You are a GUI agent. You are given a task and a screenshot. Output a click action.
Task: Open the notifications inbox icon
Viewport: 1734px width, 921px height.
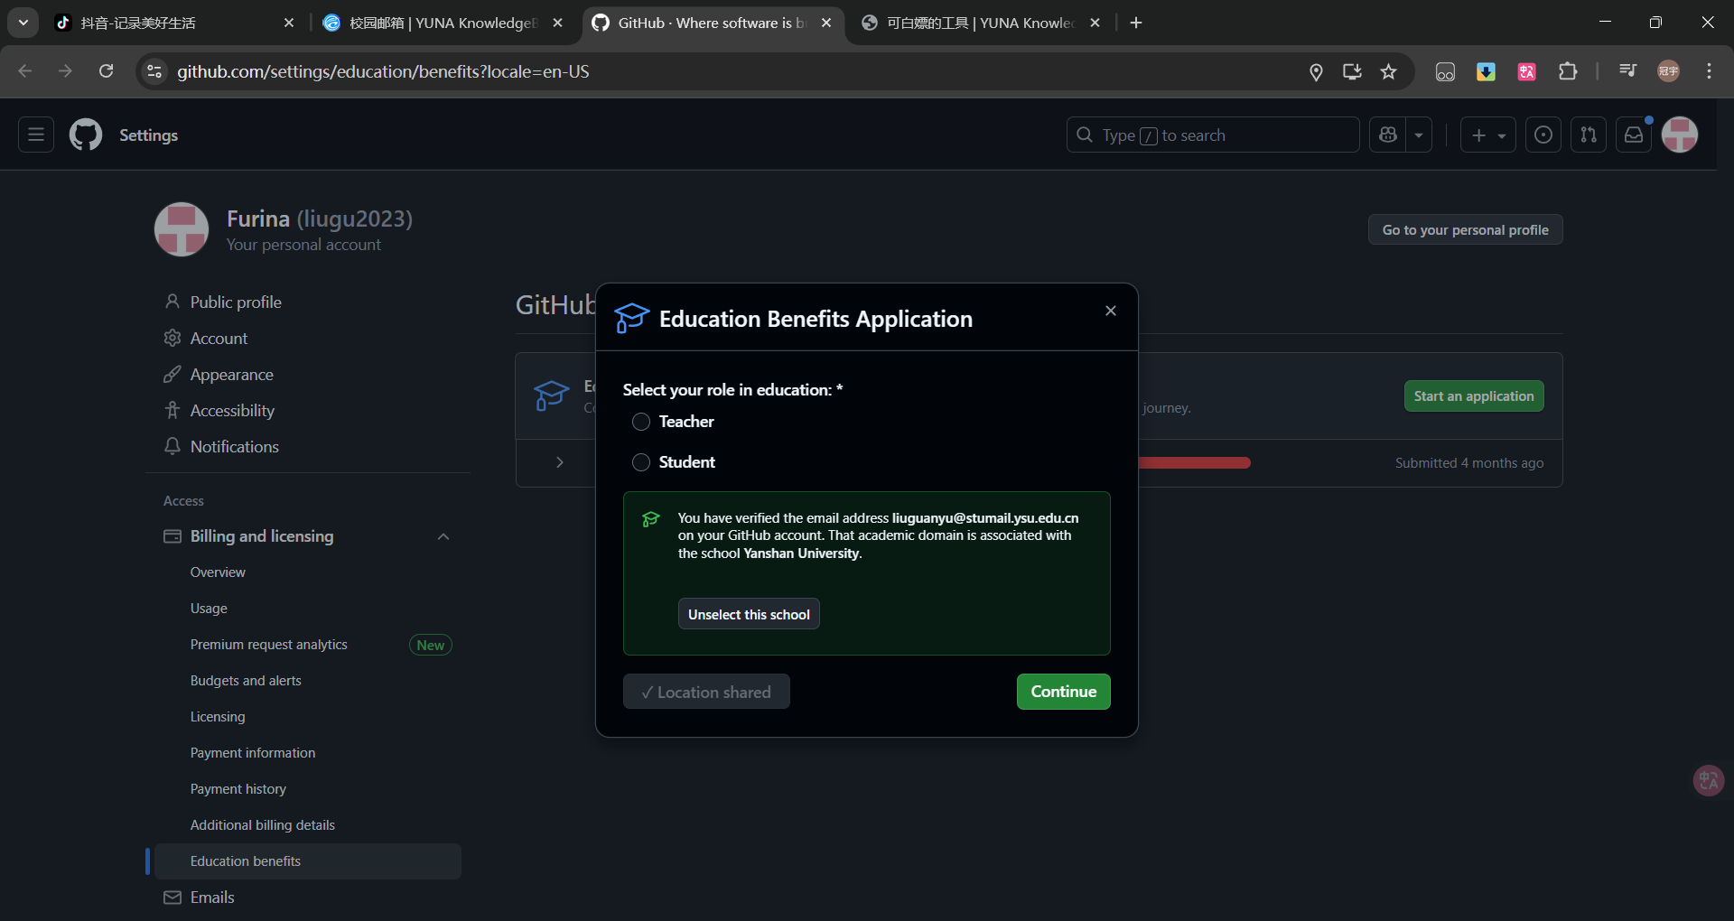tap(1634, 135)
